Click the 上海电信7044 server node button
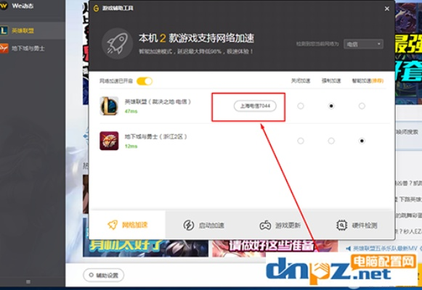This screenshot has height=290, width=422. point(255,106)
